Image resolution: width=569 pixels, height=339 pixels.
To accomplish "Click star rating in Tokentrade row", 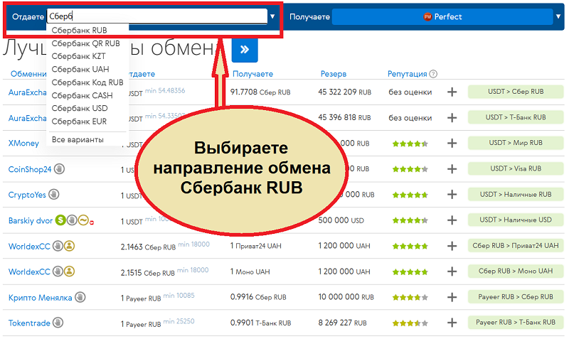I will (410, 323).
